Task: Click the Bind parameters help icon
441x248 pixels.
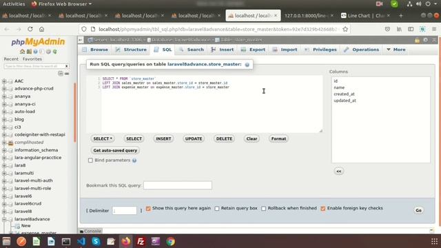Action: tap(134, 161)
